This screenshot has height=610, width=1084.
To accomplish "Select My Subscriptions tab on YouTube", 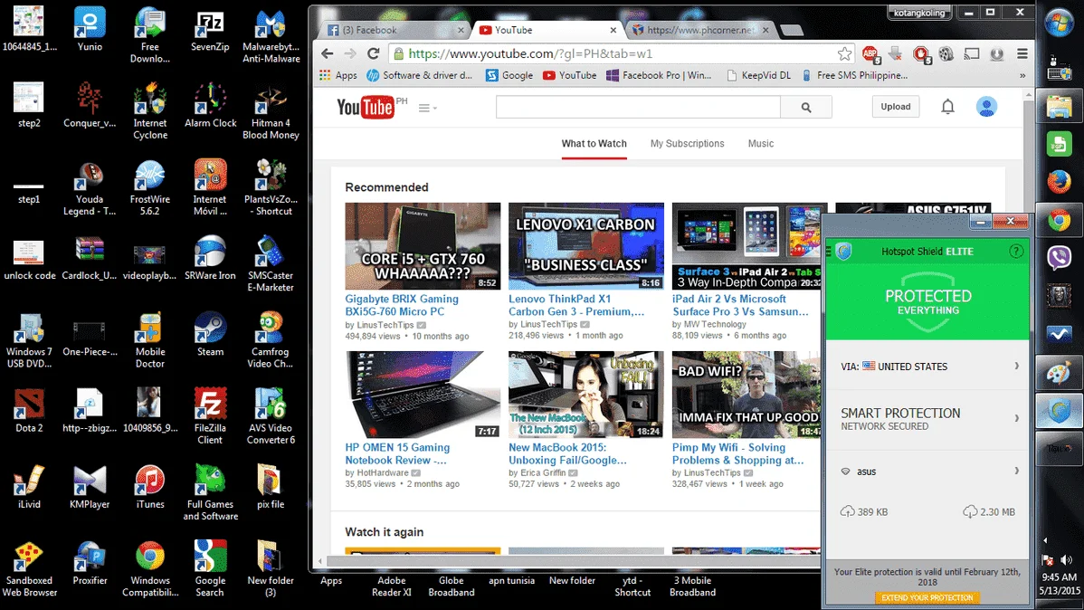I will [687, 144].
